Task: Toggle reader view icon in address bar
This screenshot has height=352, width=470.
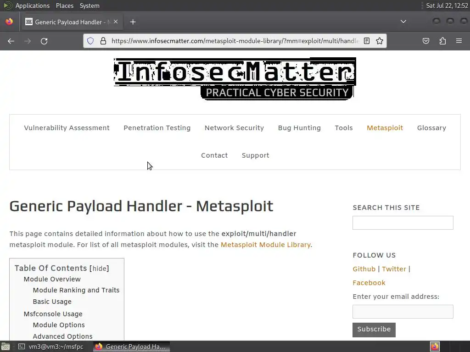Action: tap(367, 41)
